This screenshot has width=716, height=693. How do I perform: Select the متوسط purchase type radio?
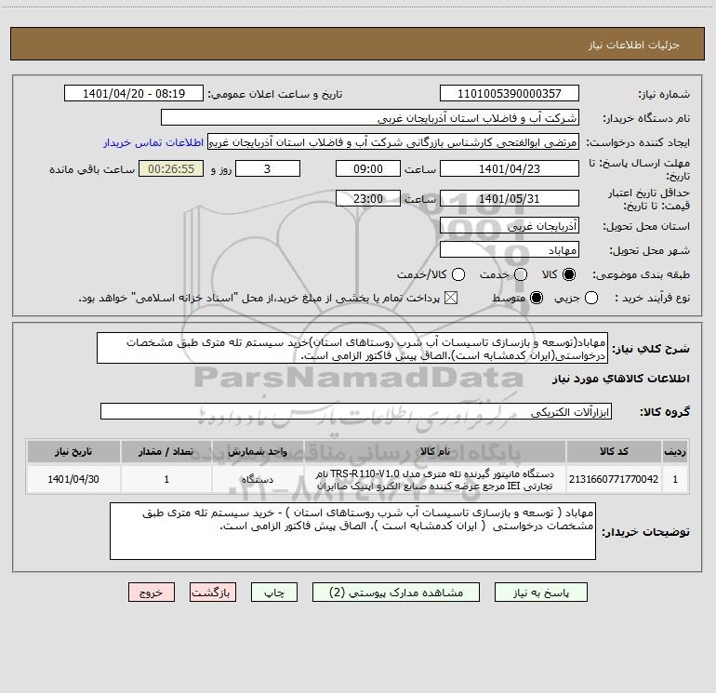[x=537, y=298]
